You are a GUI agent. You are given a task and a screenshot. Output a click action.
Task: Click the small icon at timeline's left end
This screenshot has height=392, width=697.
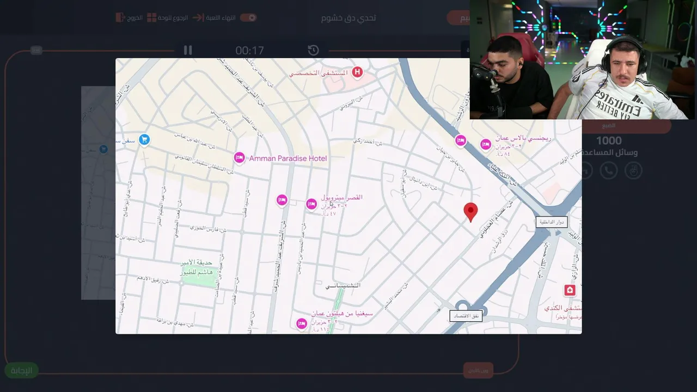(36, 50)
